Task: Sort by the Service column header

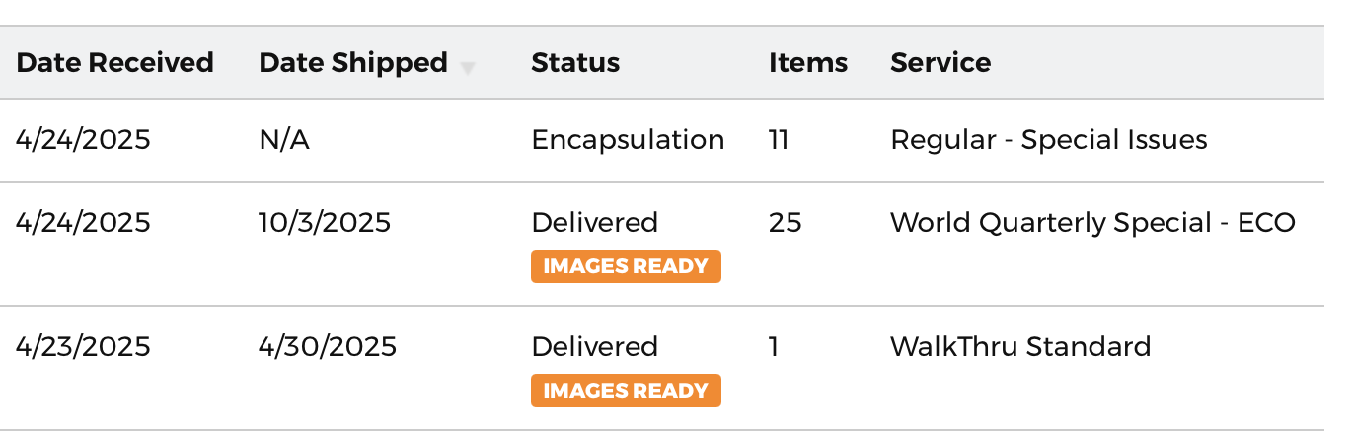Action: pos(940,62)
